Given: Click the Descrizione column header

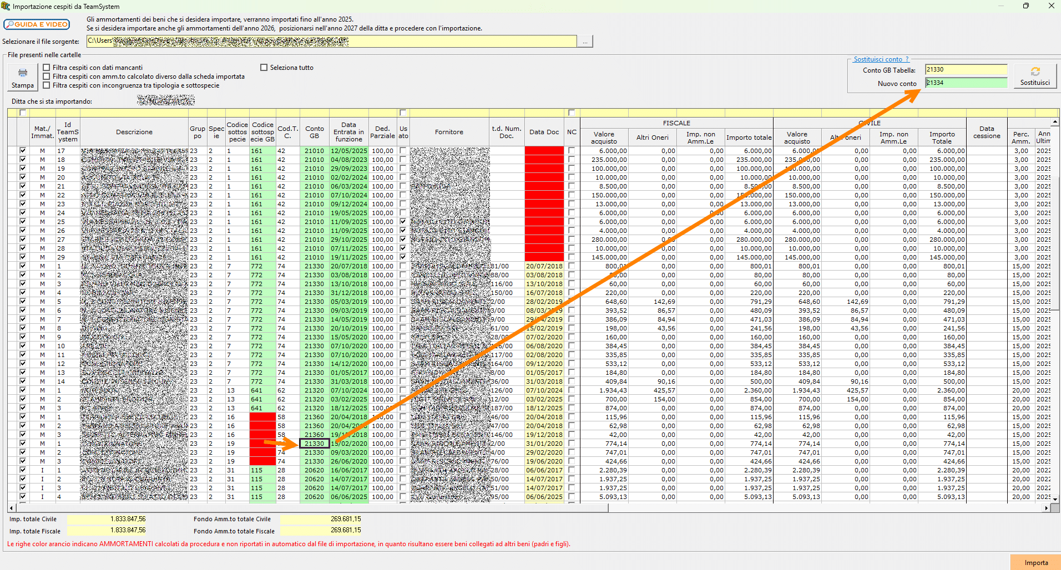Looking at the screenshot, I should pos(134,132).
